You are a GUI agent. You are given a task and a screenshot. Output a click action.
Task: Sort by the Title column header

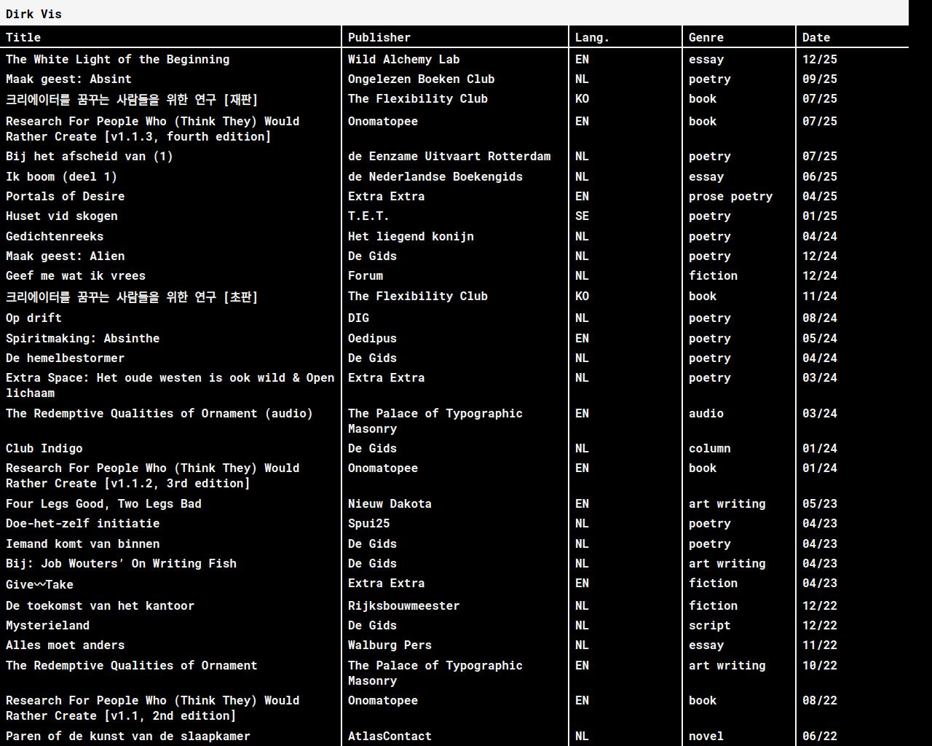tap(23, 37)
